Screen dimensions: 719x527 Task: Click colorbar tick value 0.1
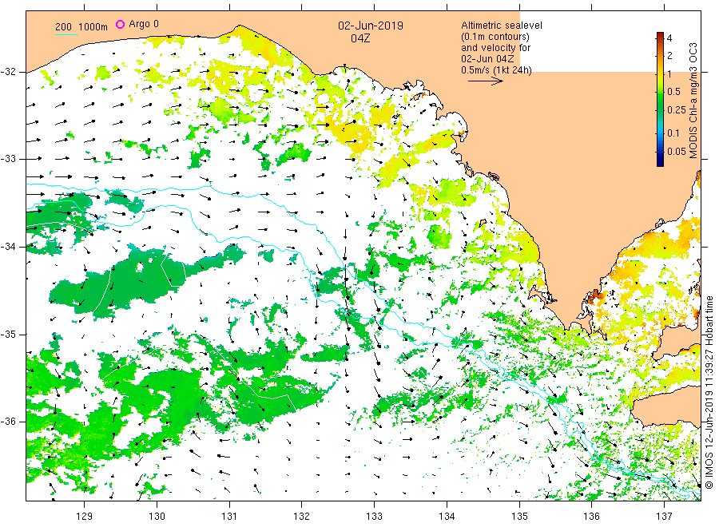(x=673, y=133)
